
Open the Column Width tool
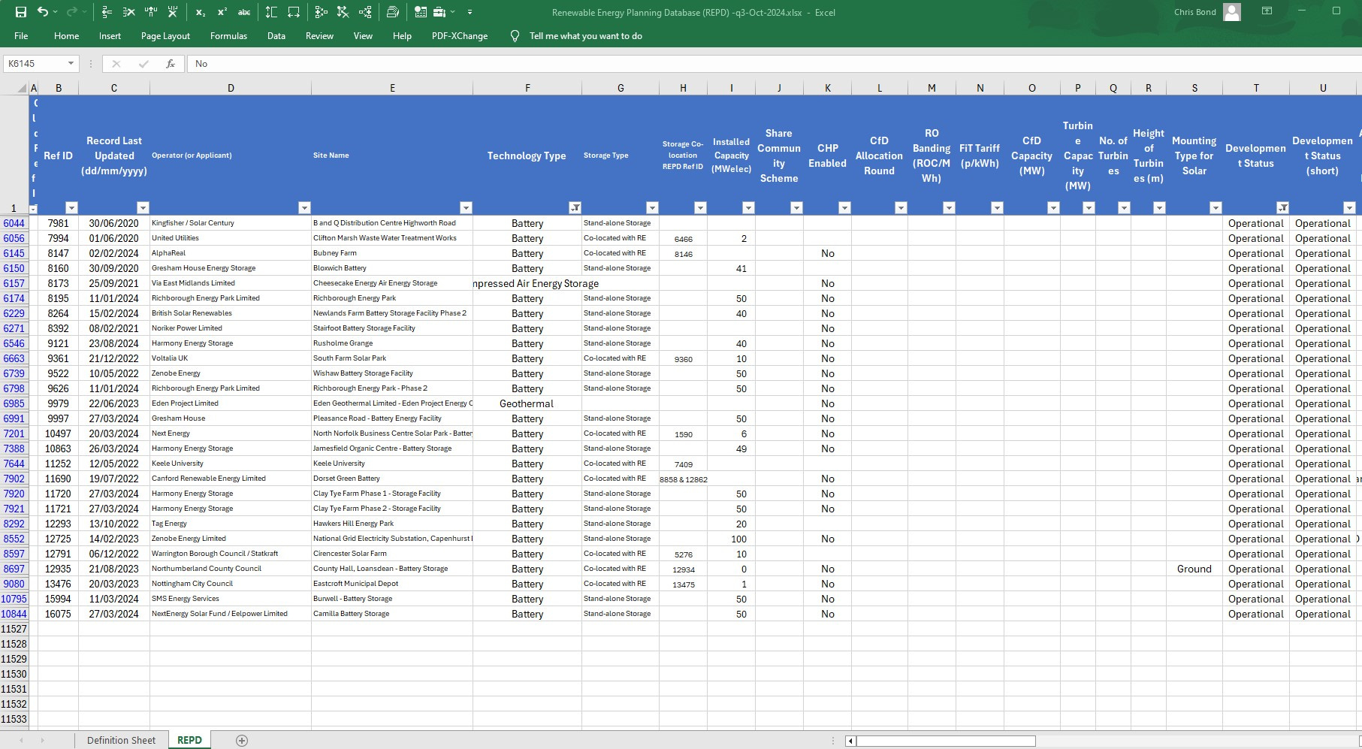[294, 12]
